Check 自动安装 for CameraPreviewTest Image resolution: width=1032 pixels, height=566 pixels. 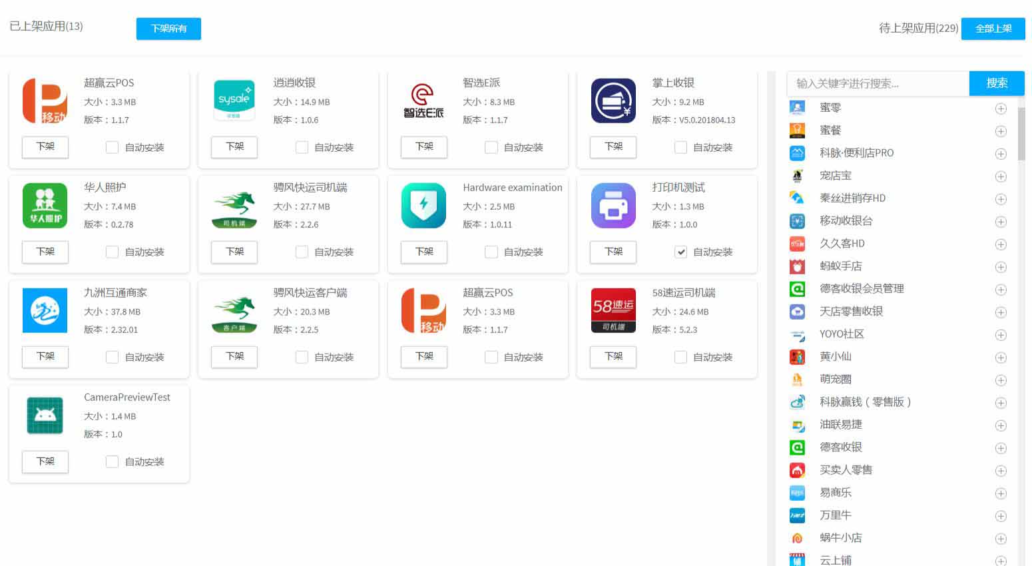[112, 461]
